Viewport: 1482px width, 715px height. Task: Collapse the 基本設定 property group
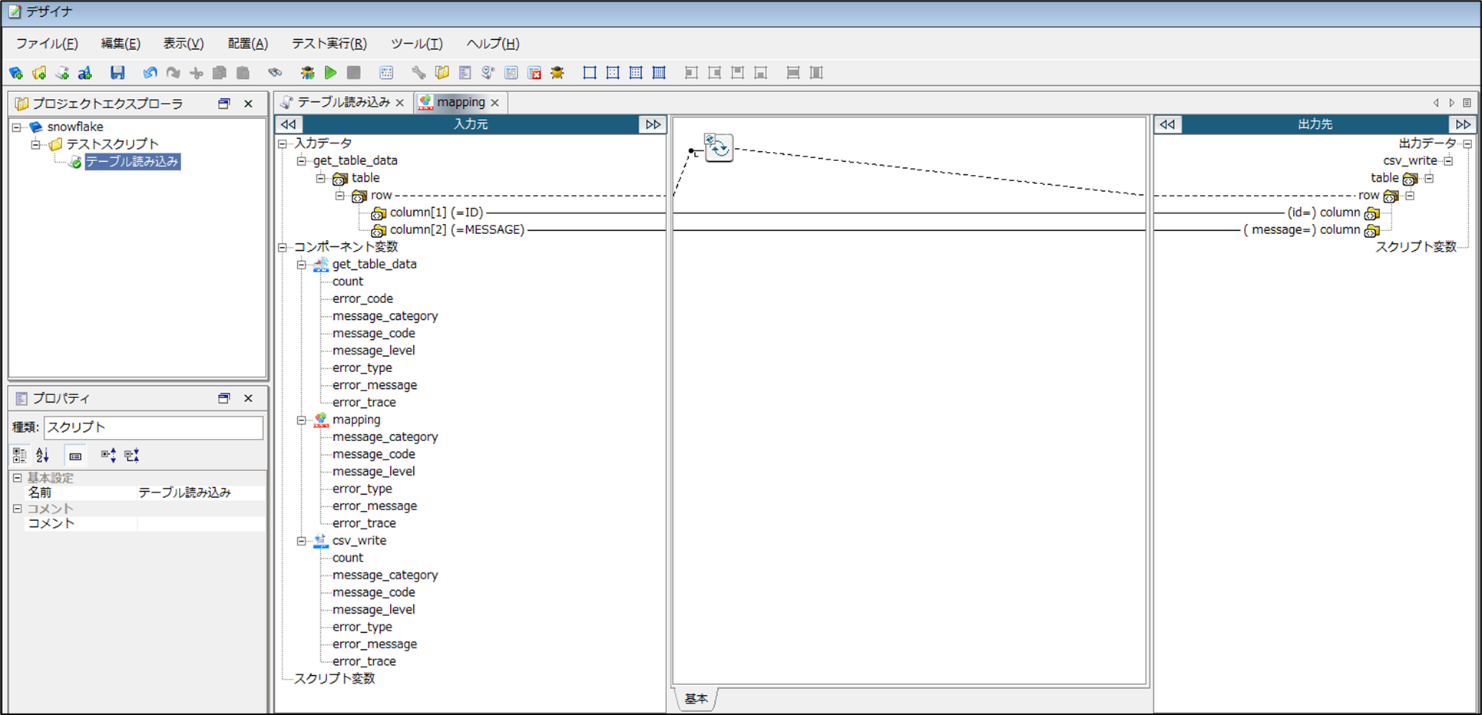[18, 478]
